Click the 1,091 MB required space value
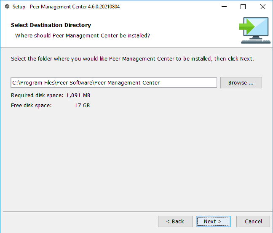Viewport: 273px width, 233px height. [x=78, y=95]
